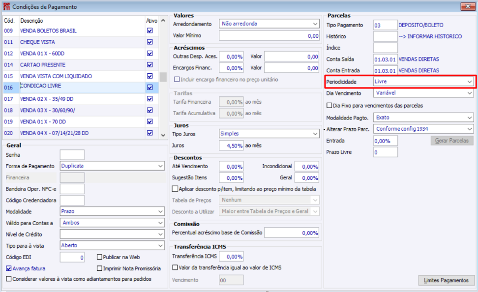The height and width of the screenshot is (292, 478).
Task: Open the Arredondamento dropdown list
Action: pos(315,24)
